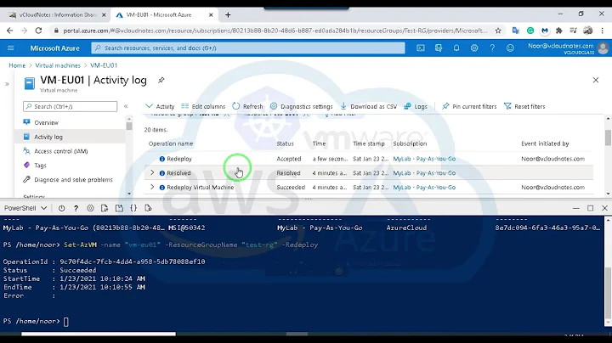Sort by the Operation name column header
612x343 pixels.
tap(171, 143)
